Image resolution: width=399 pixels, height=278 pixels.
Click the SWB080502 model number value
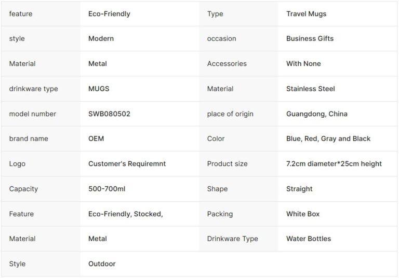pos(109,114)
